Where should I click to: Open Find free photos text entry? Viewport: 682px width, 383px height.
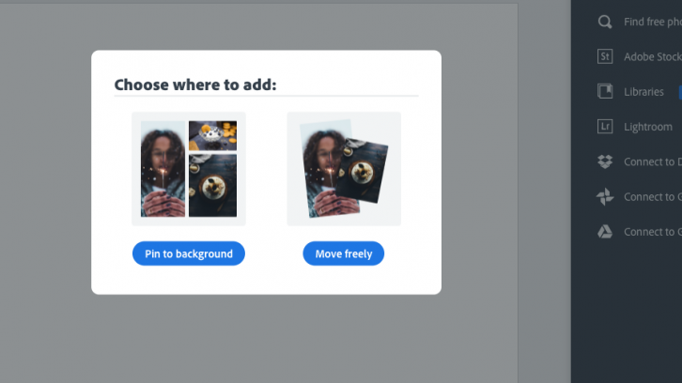pos(653,22)
